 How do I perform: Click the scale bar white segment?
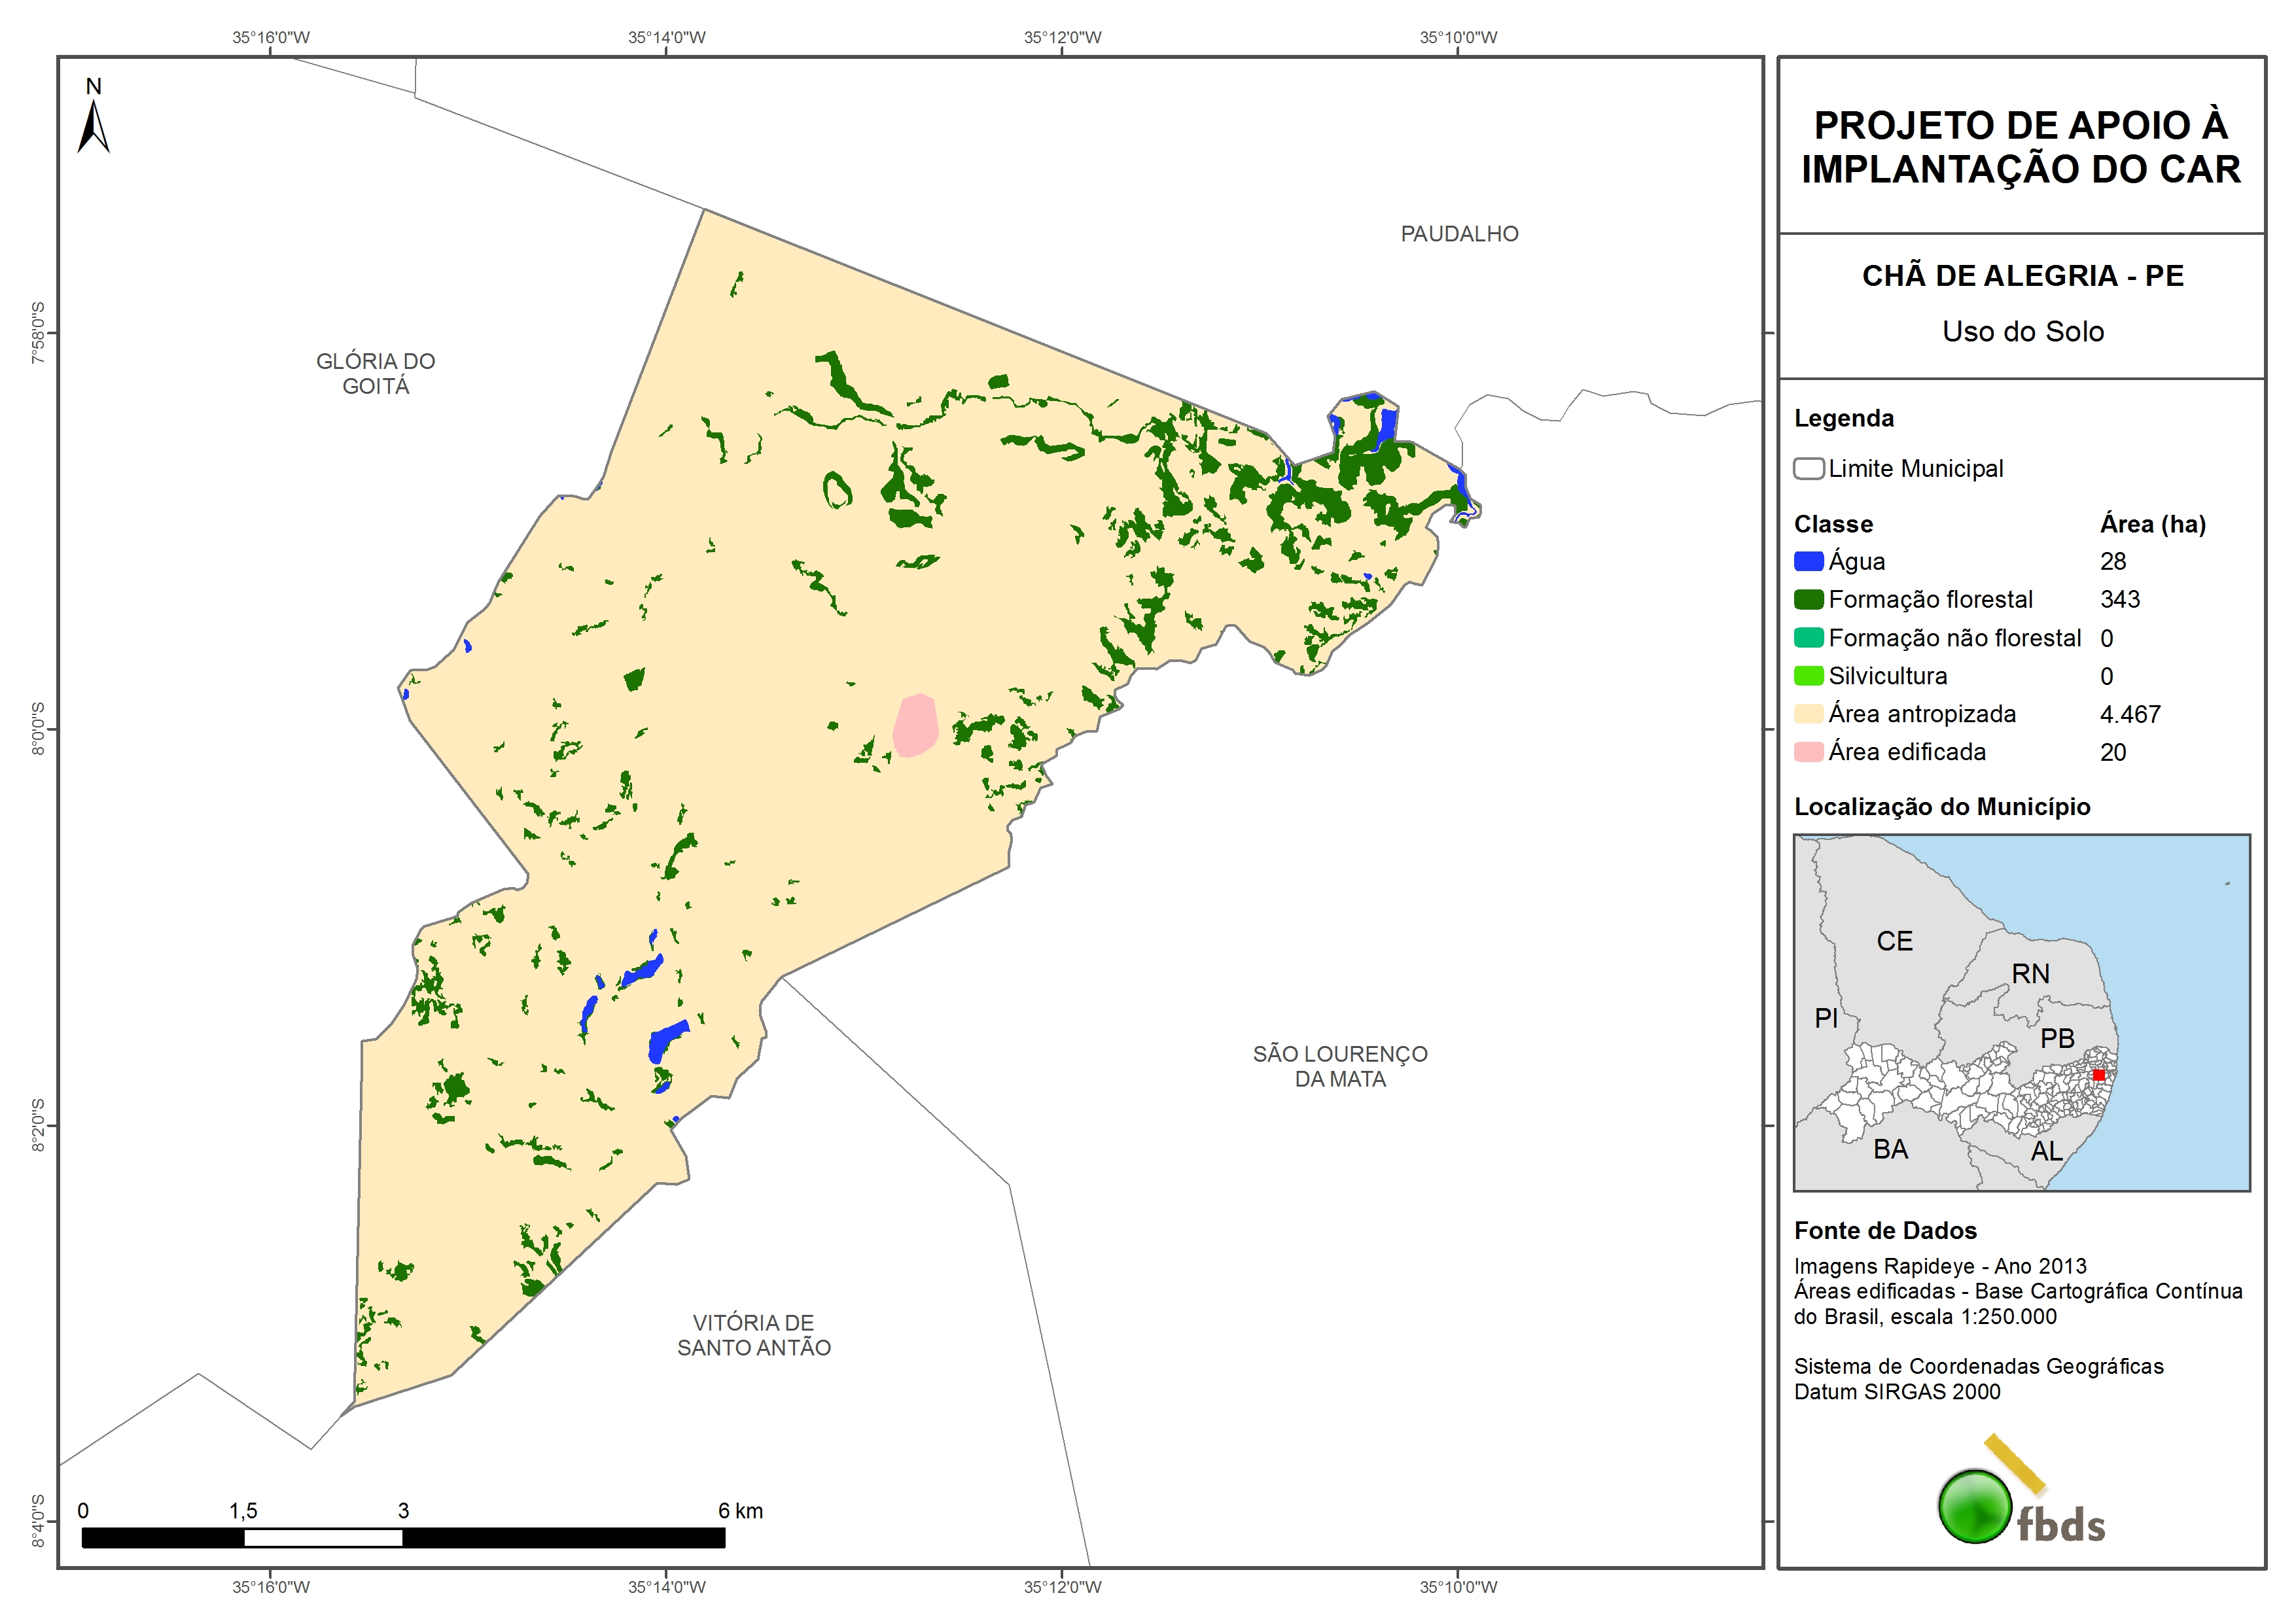coord(323,1538)
